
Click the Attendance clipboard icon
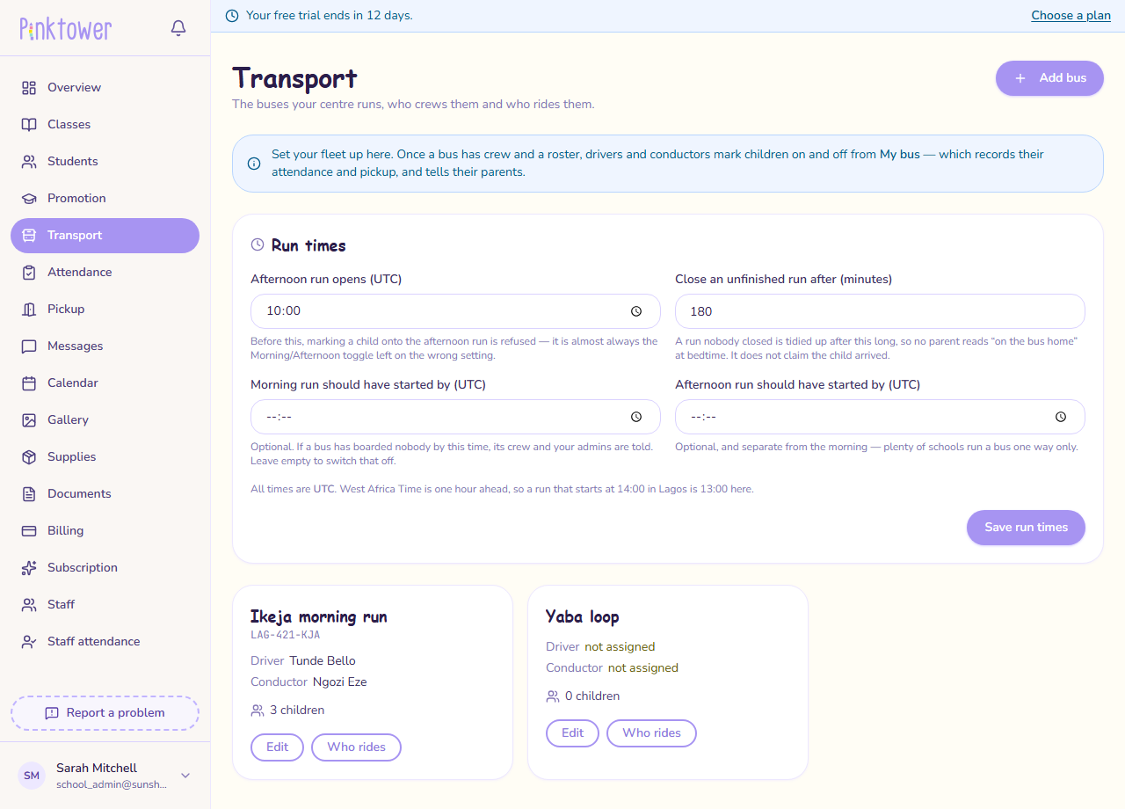(29, 273)
